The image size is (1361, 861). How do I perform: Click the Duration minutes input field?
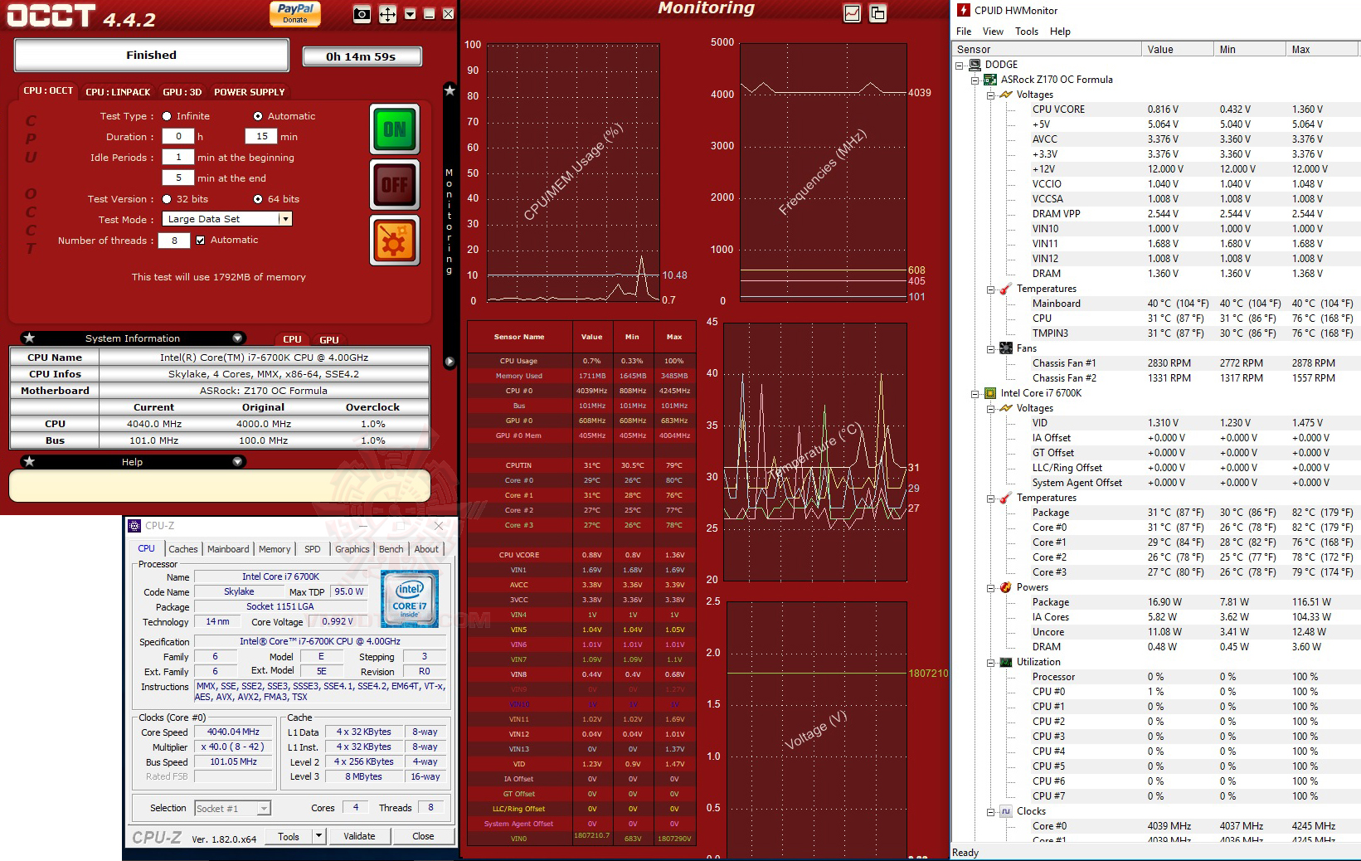tap(261, 137)
